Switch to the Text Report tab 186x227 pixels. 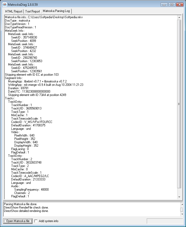32,11
